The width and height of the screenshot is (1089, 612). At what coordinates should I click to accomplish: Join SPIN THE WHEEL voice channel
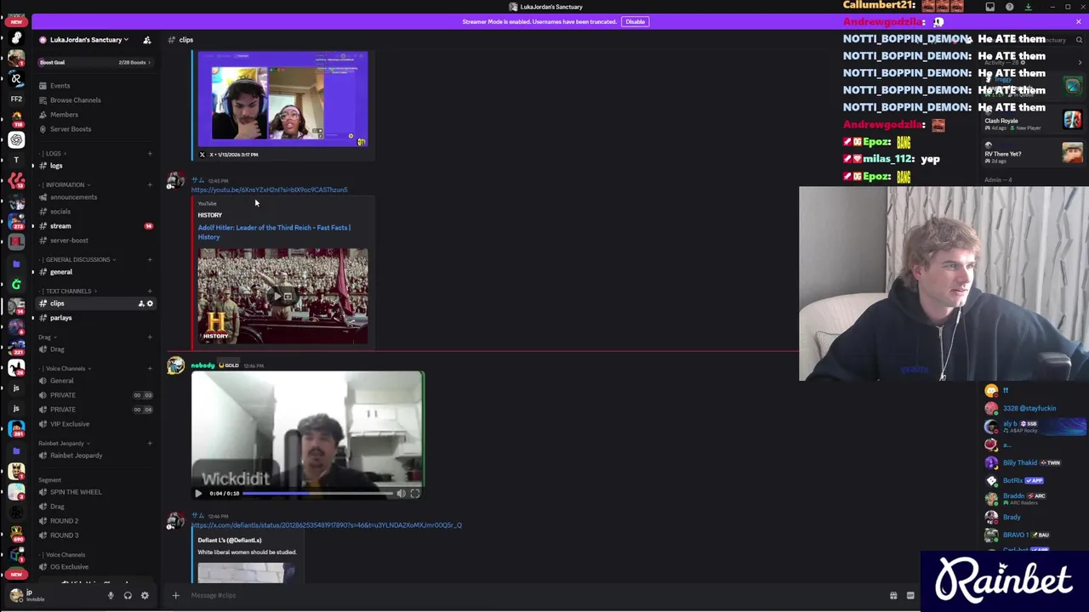click(x=76, y=492)
